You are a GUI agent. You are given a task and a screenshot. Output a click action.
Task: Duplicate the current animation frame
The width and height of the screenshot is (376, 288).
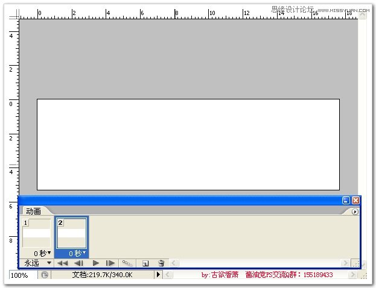click(145, 263)
